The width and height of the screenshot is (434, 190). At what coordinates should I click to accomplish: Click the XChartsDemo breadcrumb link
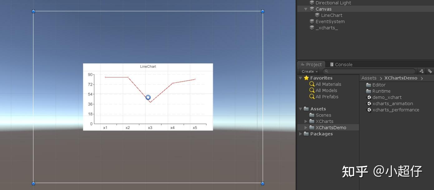401,78
